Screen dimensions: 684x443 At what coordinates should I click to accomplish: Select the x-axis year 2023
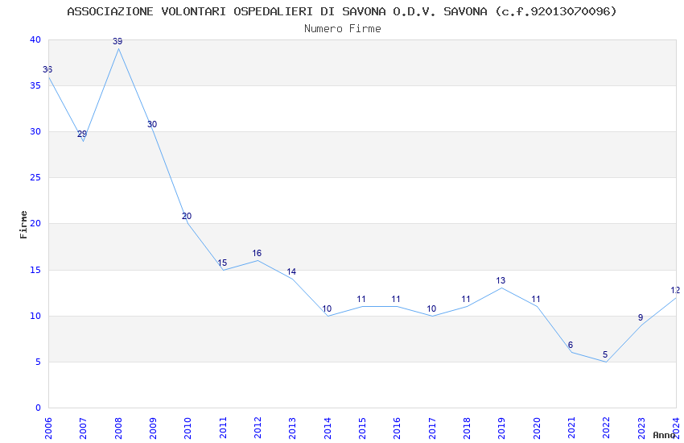click(641, 428)
